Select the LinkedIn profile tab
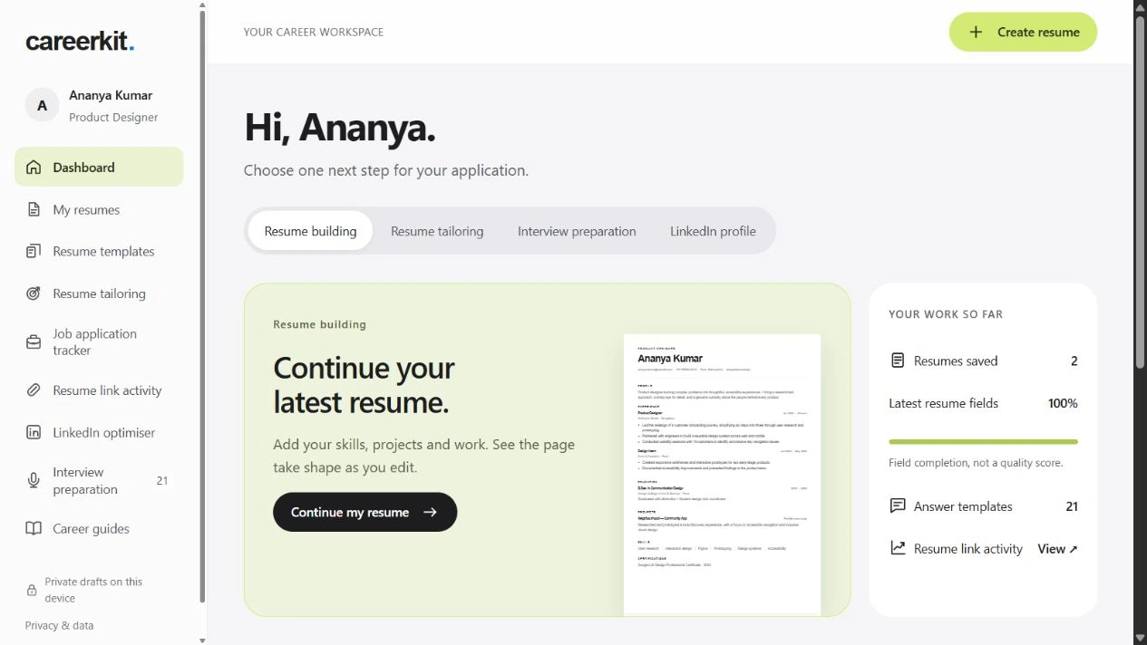 pyautogui.click(x=713, y=231)
